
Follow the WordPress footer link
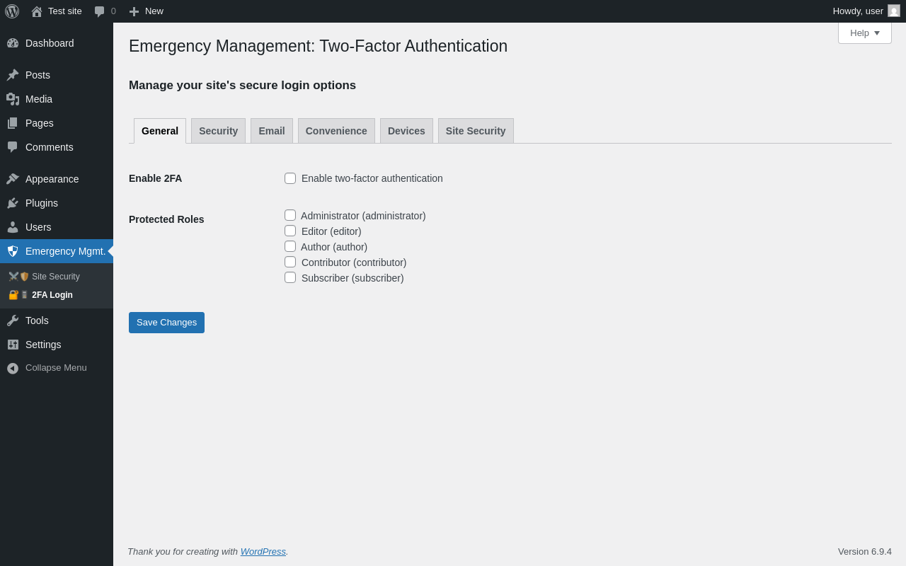[263, 551]
